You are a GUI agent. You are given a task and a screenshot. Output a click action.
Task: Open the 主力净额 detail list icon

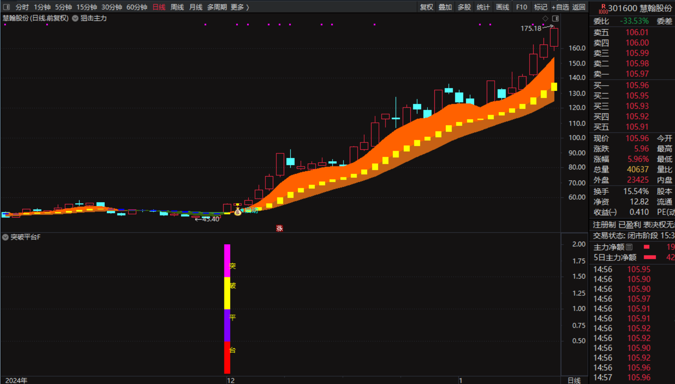(x=629, y=247)
